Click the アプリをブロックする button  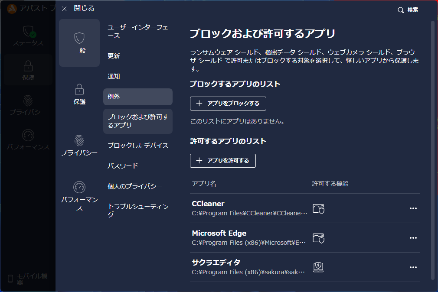tap(228, 104)
